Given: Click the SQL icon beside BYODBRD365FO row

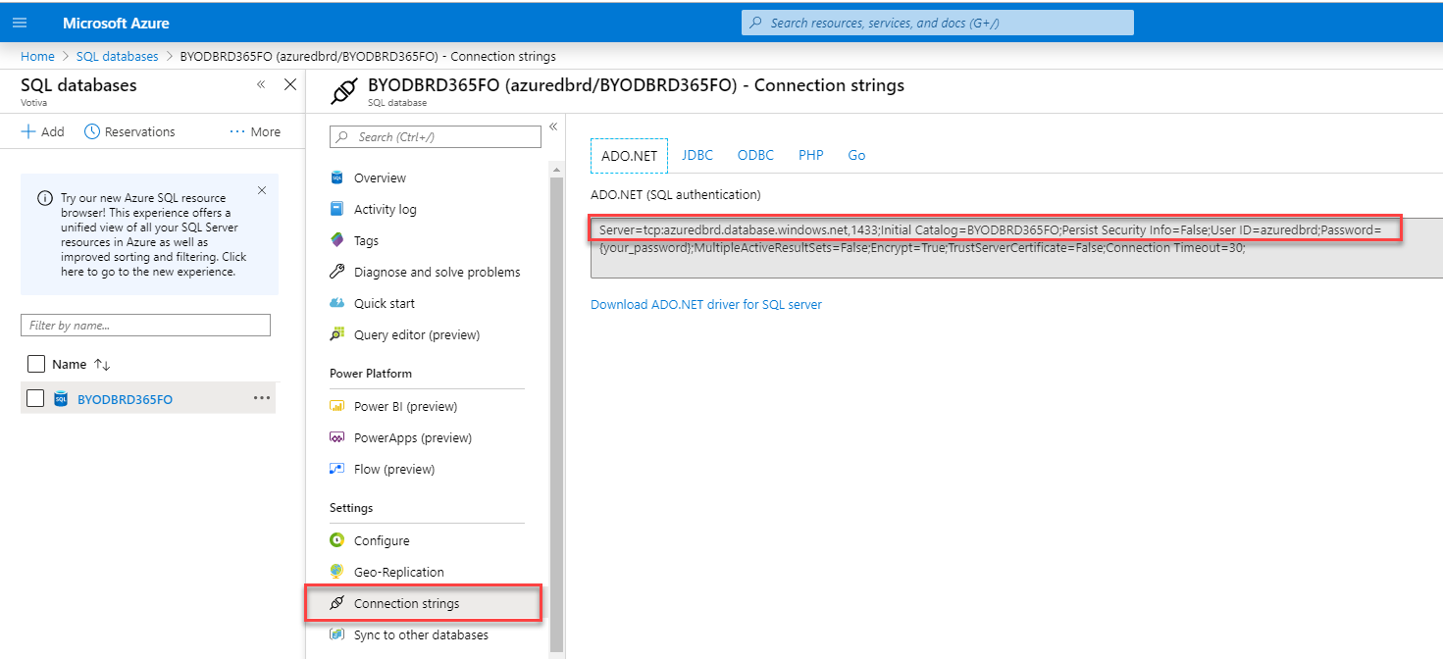Looking at the screenshot, I should coord(61,398).
